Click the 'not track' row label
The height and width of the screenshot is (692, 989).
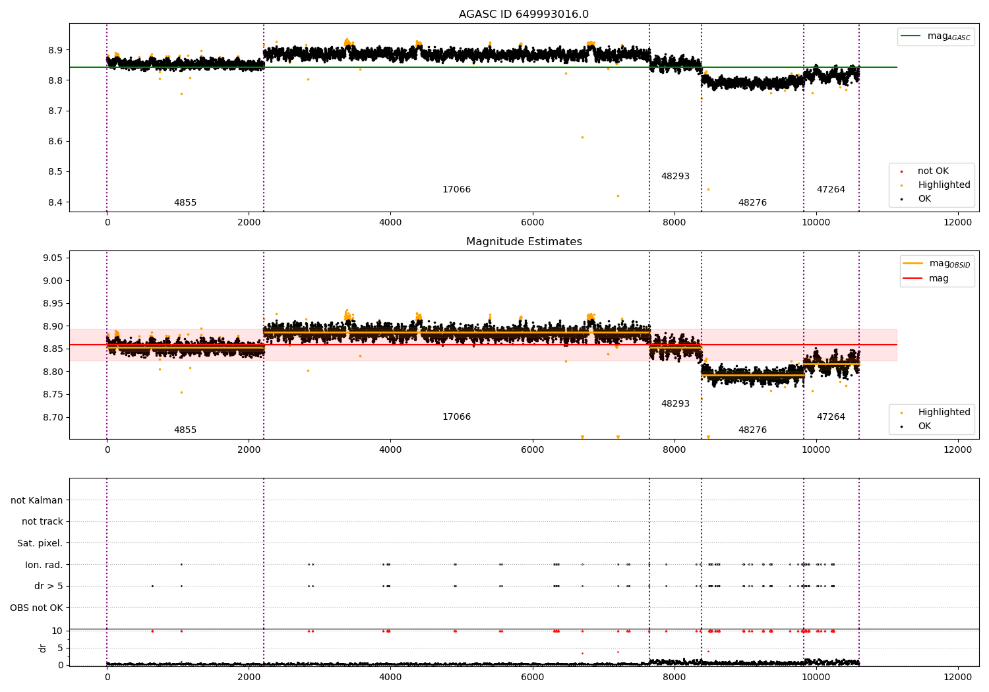[42, 522]
